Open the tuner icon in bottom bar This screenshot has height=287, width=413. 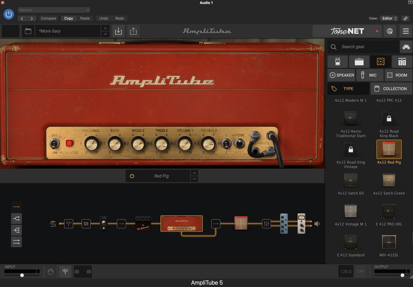[64, 272]
